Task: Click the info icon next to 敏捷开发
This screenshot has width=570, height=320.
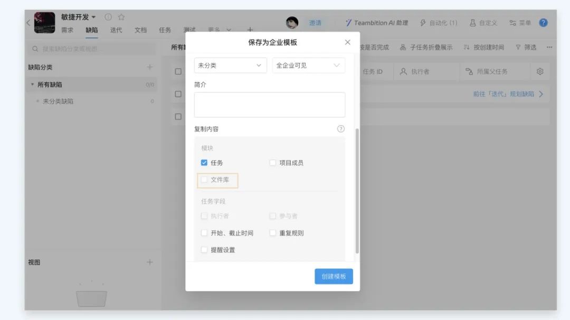Action: (x=108, y=17)
